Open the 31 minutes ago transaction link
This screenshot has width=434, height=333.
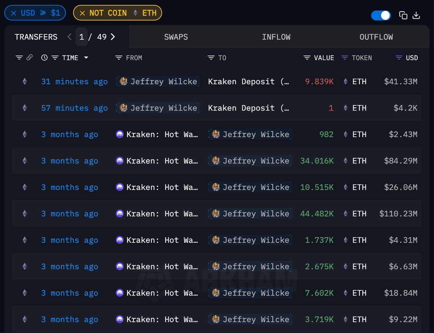pos(75,82)
